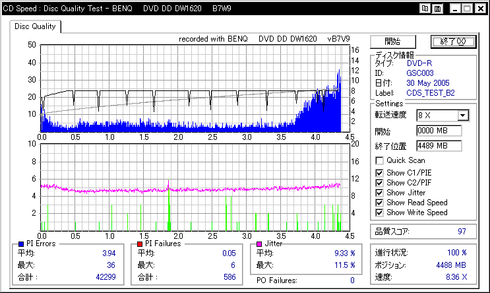Screen dimensions: 490x293
Task: Click the recorded with BENQ caption
Action: click(264, 39)
